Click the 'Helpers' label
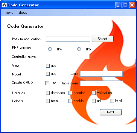This screenshot has height=133, width=137. [18, 101]
